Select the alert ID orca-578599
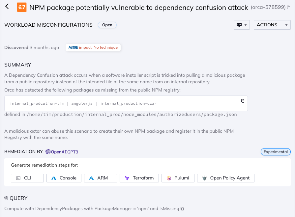The height and width of the screenshot is (217, 295). [268, 7]
